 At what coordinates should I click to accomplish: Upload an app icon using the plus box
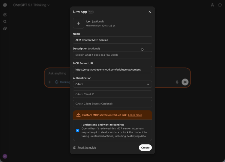click(x=79, y=23)
